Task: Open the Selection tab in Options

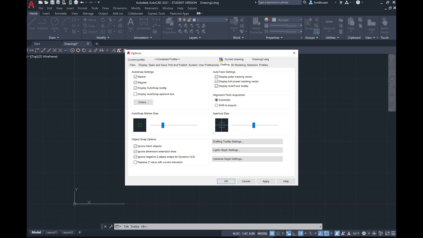Action: coord(252,65)
